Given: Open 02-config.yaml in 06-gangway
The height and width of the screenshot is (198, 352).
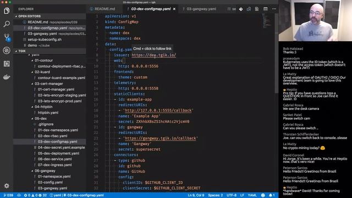Looking at the screenshot, I should (50, 182).
